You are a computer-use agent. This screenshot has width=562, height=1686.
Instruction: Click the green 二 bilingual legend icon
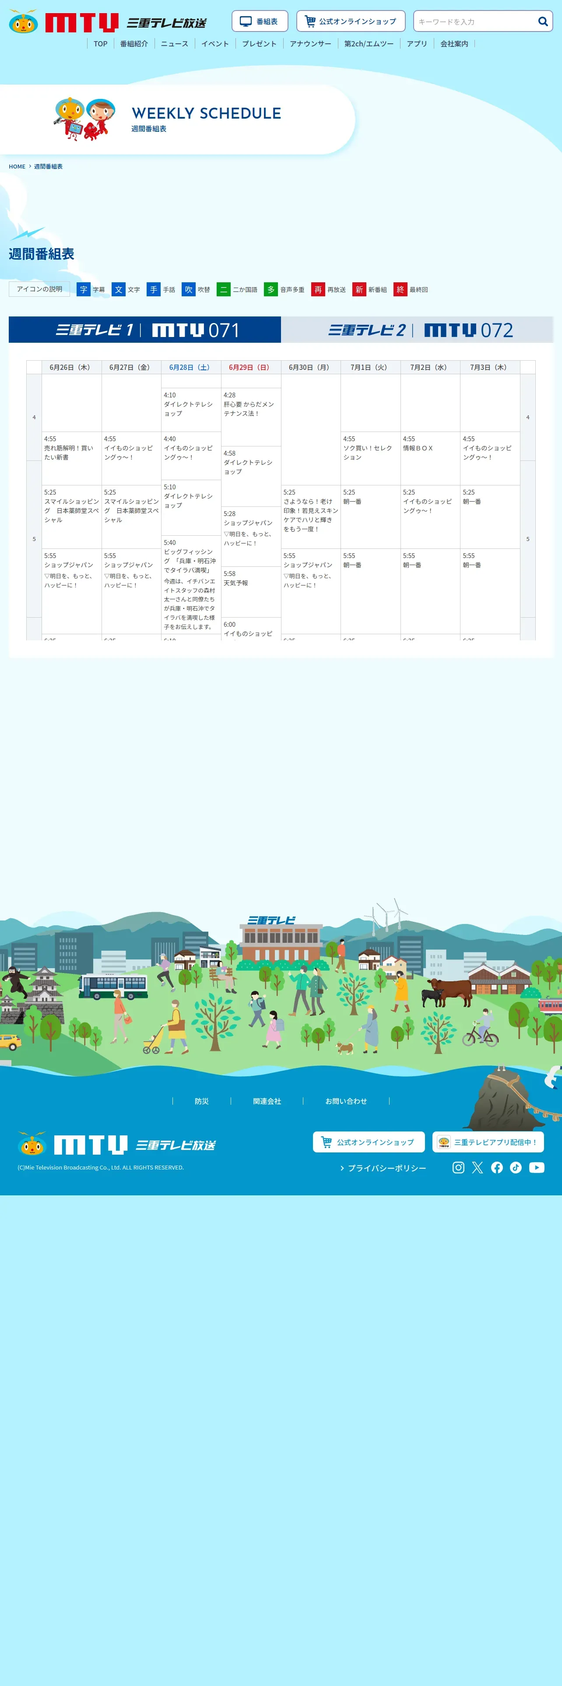click(224, 289)
